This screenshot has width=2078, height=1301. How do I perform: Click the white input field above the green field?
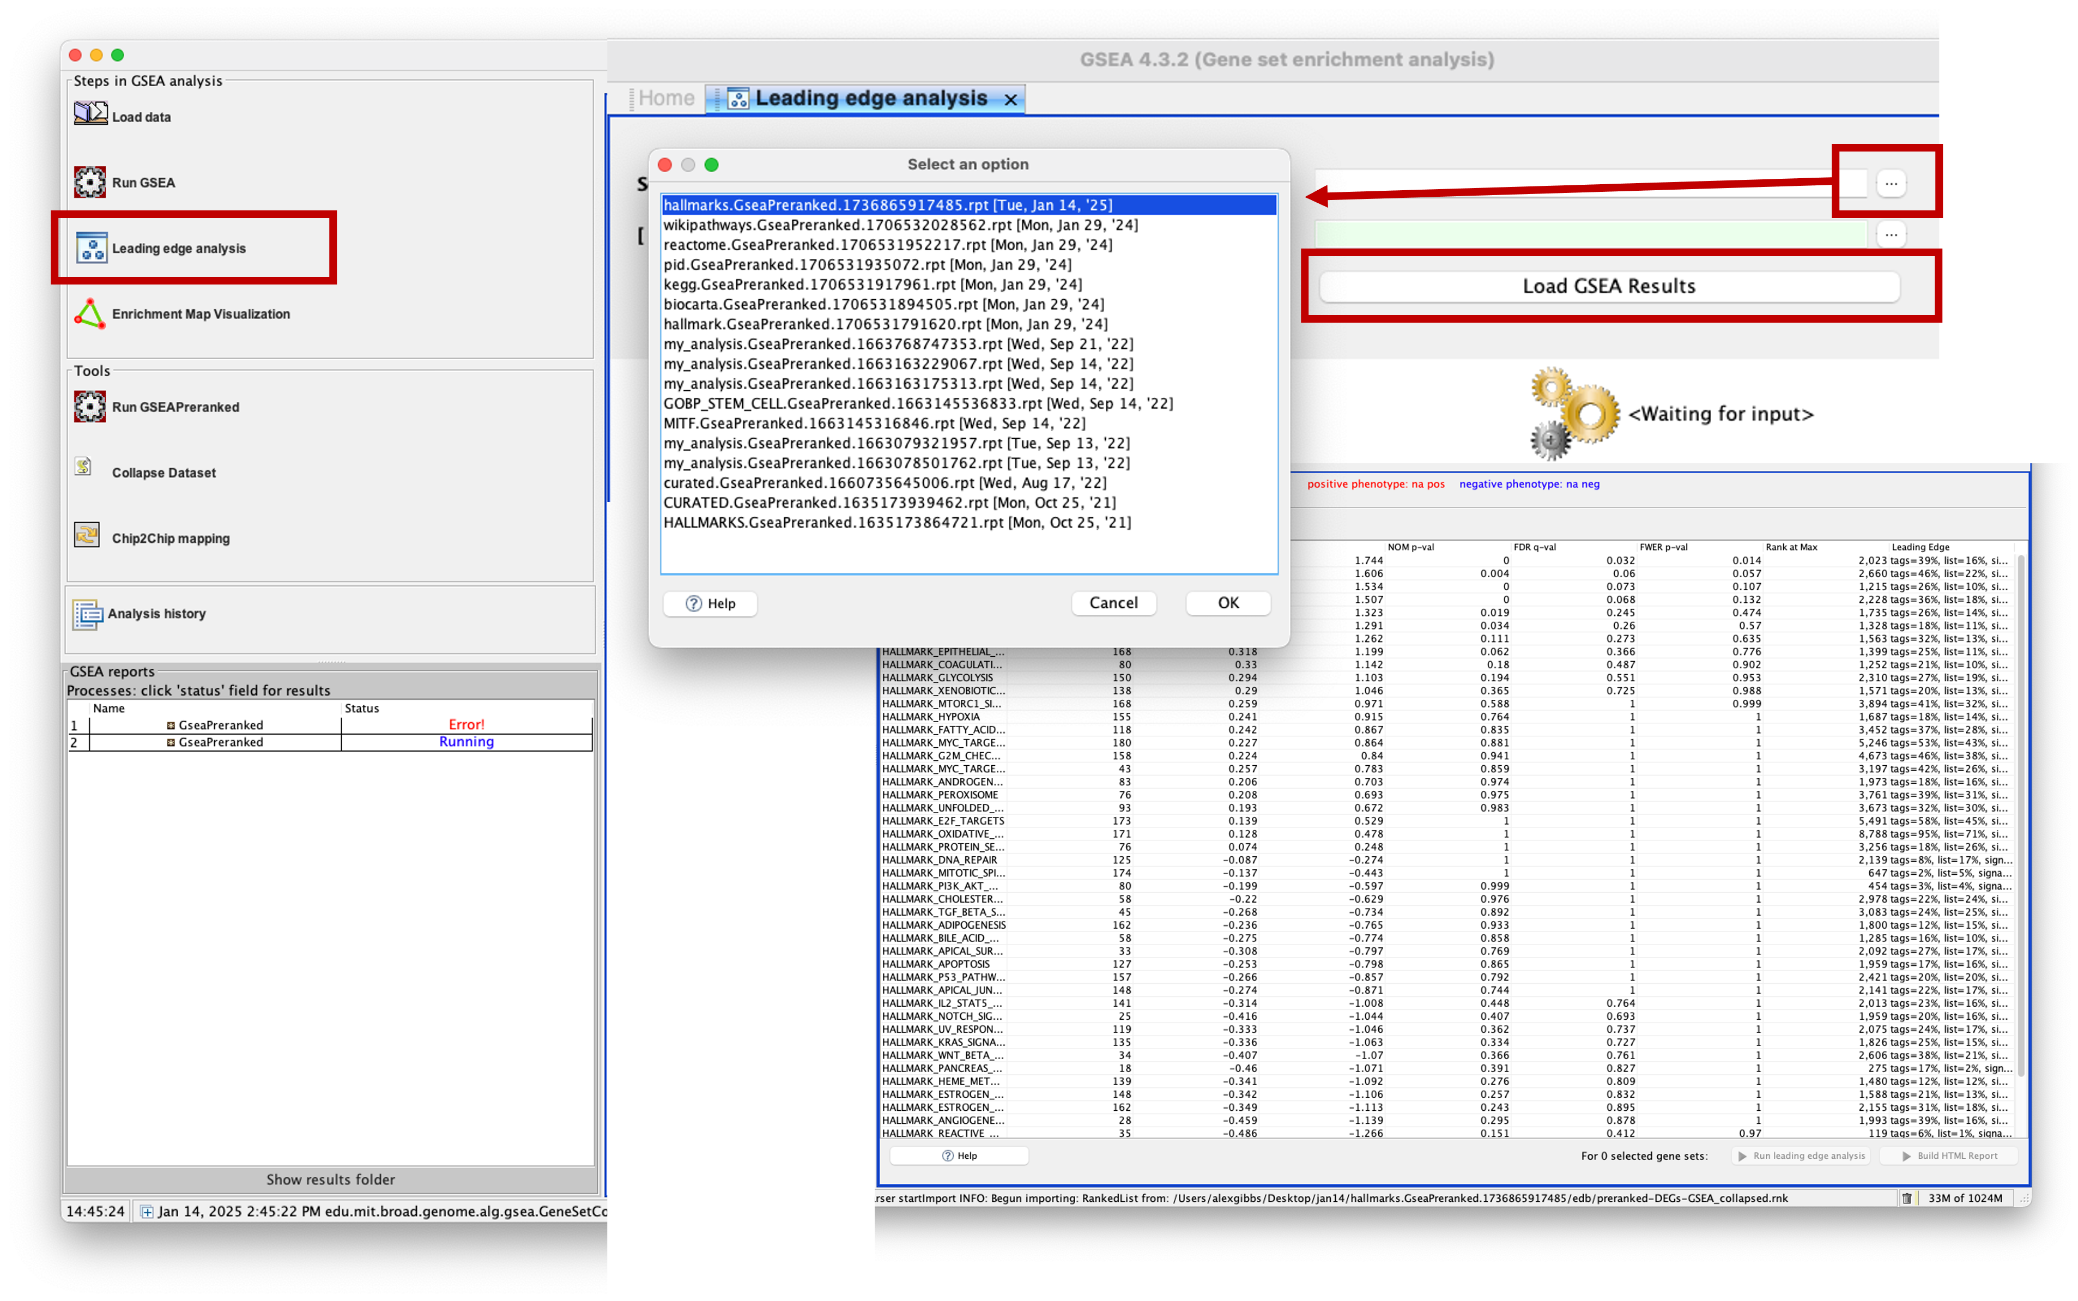pos(1590,183)
